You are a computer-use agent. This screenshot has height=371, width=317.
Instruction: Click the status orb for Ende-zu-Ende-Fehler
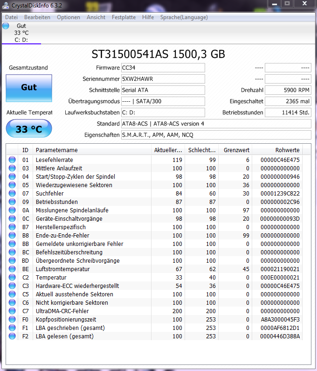coord(12,235)
